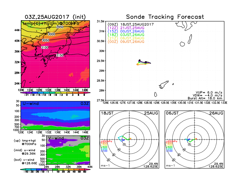The width and height of the screenshot is (239, 185).
Task: Select blue legend entry '(15Z) 00JST,26AUG'
Action: (x=126, y=31)
